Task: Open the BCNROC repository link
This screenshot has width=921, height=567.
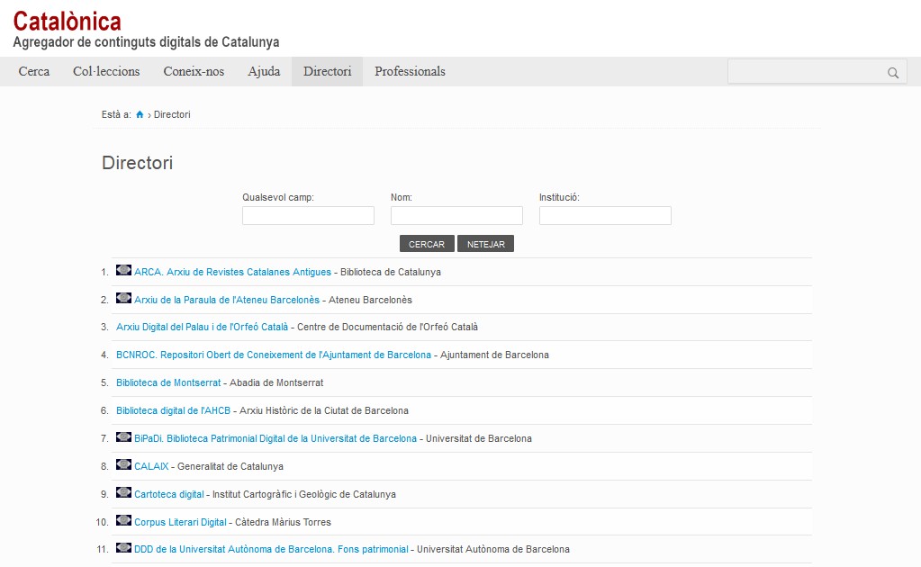Action: click(274, 355)
